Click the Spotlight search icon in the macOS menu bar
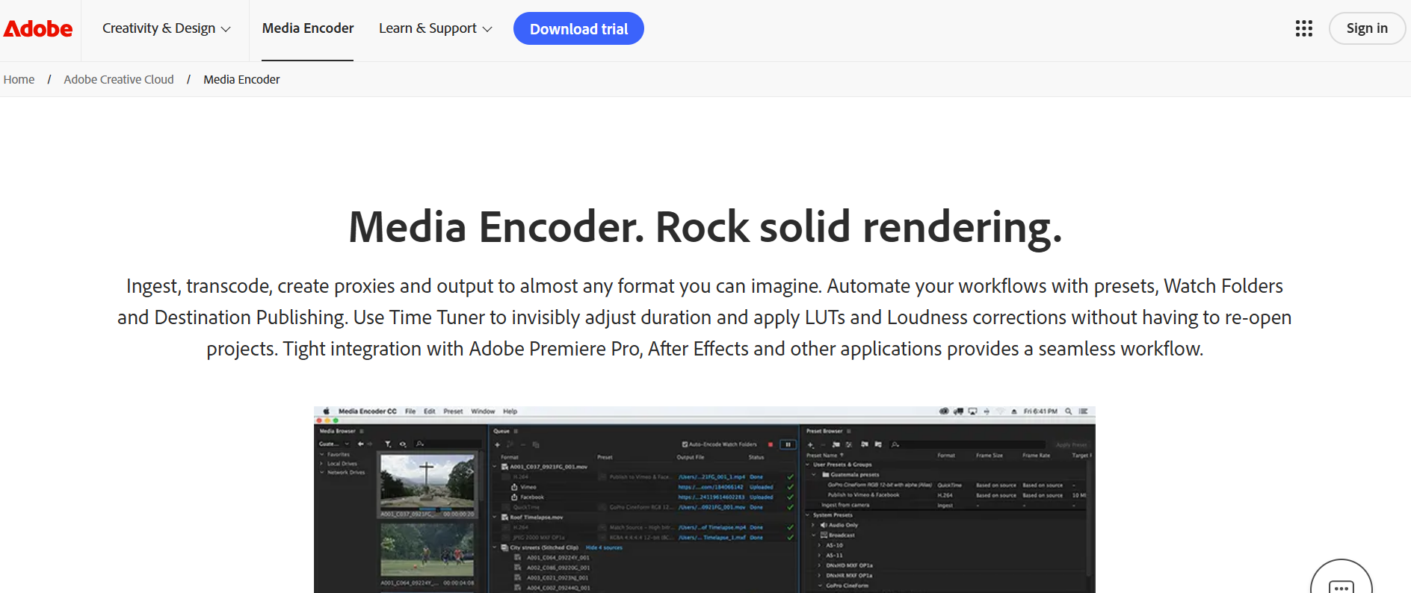 click(x=1069, y=412)
